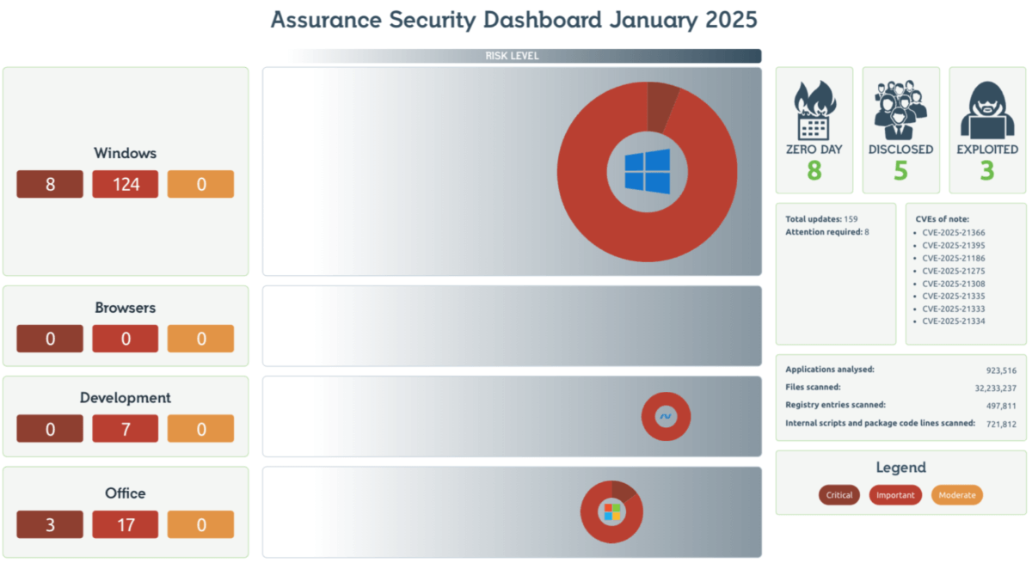Select the Windows critical count badge showing 8
This screenshot has height=563, width=1032.
coord(50,184)
